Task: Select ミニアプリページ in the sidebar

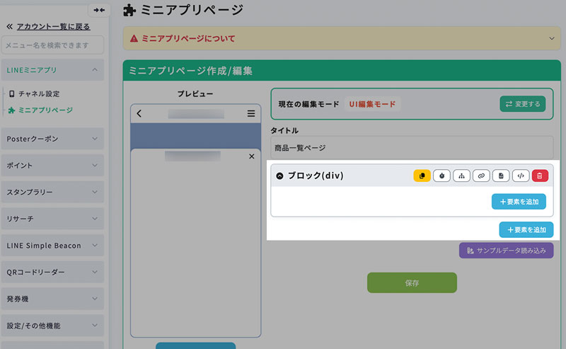Action: pyautogui.click(x=45, y=110)
